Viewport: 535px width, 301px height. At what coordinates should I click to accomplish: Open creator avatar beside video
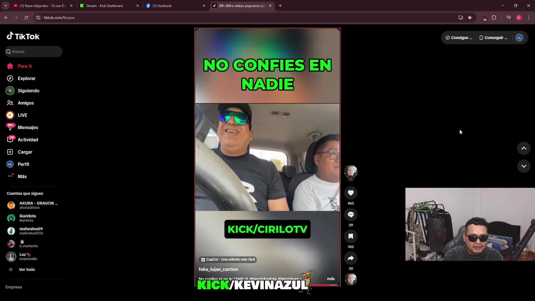(351, 171)
